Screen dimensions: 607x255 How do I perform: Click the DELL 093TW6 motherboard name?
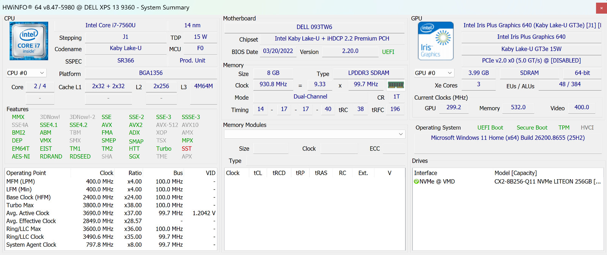(314, 27)
